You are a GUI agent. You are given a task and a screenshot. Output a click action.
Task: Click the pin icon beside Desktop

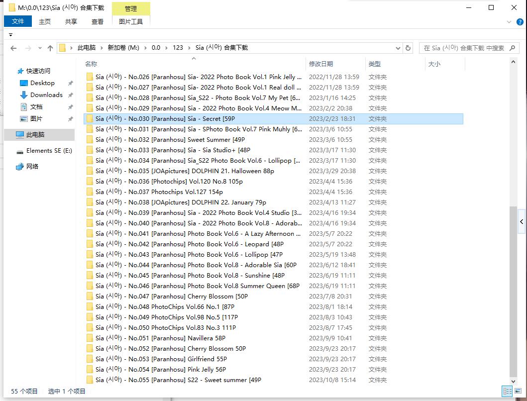[70, 83]
